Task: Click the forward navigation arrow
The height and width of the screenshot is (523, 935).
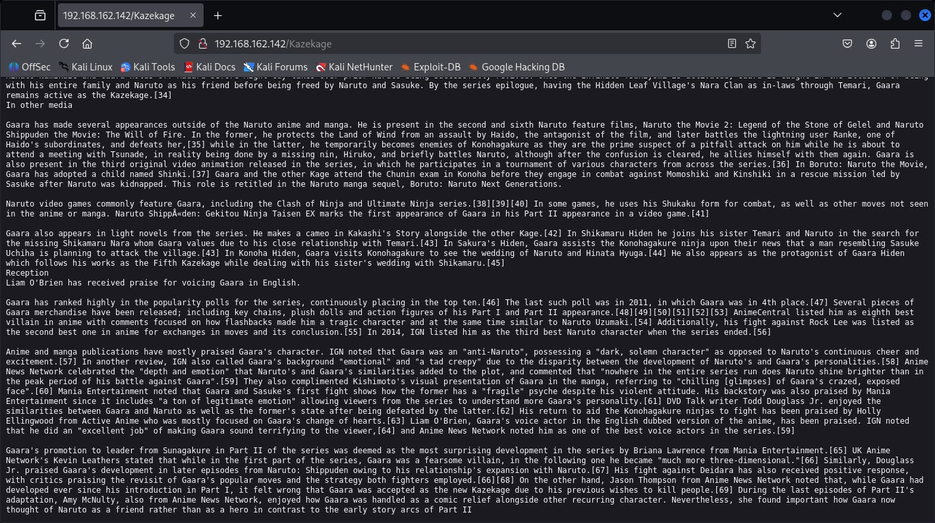Action: point(40,43)
